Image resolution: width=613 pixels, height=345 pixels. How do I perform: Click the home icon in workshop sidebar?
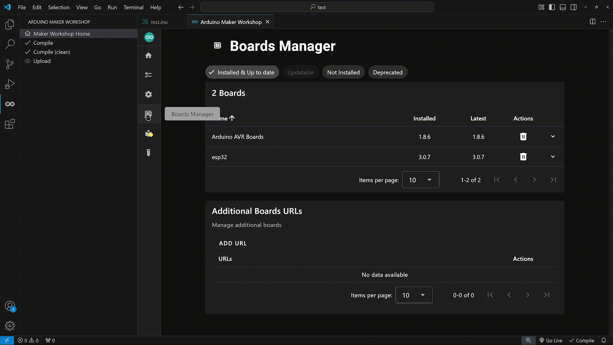coord(148,56)
